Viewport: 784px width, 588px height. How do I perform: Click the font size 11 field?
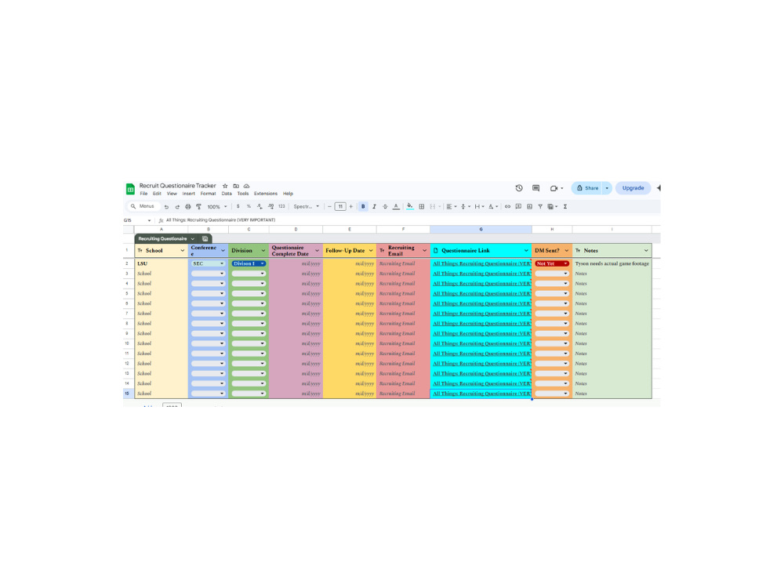340,206
